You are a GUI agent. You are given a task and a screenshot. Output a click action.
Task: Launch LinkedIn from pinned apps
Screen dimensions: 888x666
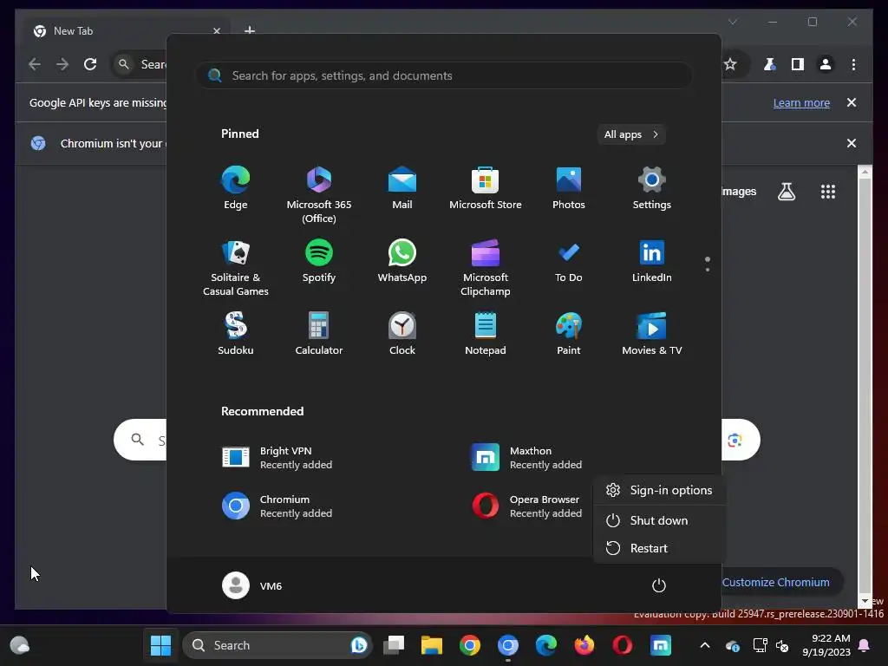point(652,262)
